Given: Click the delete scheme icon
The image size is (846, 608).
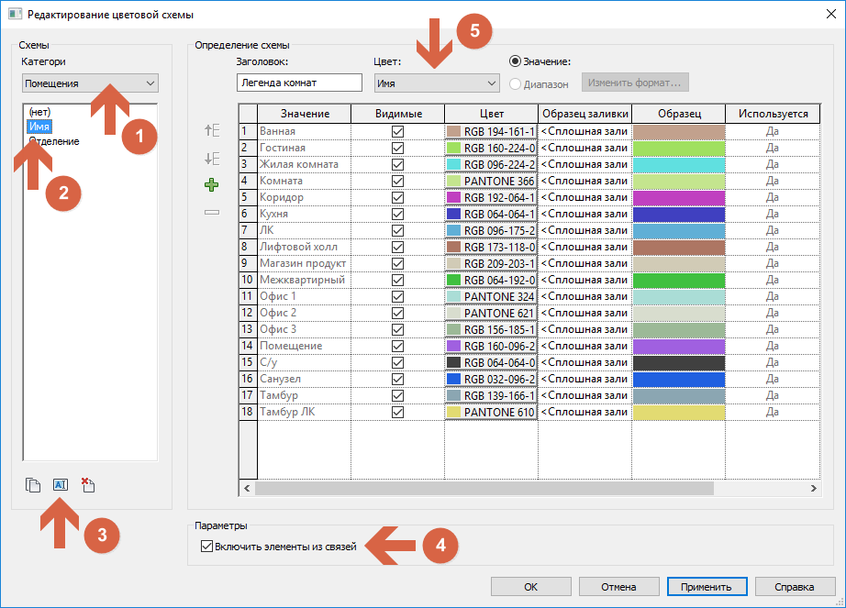Looking at the screenshot, I should coord(88,484).
